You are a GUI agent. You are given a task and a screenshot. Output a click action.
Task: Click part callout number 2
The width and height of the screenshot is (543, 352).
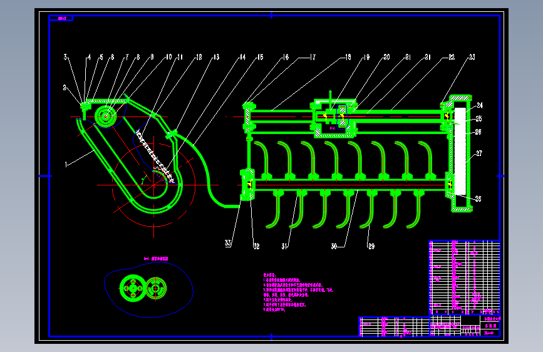(65, 88)
